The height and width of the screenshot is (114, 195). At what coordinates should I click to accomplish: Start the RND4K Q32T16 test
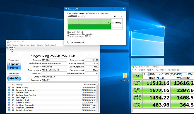(138, 98)
